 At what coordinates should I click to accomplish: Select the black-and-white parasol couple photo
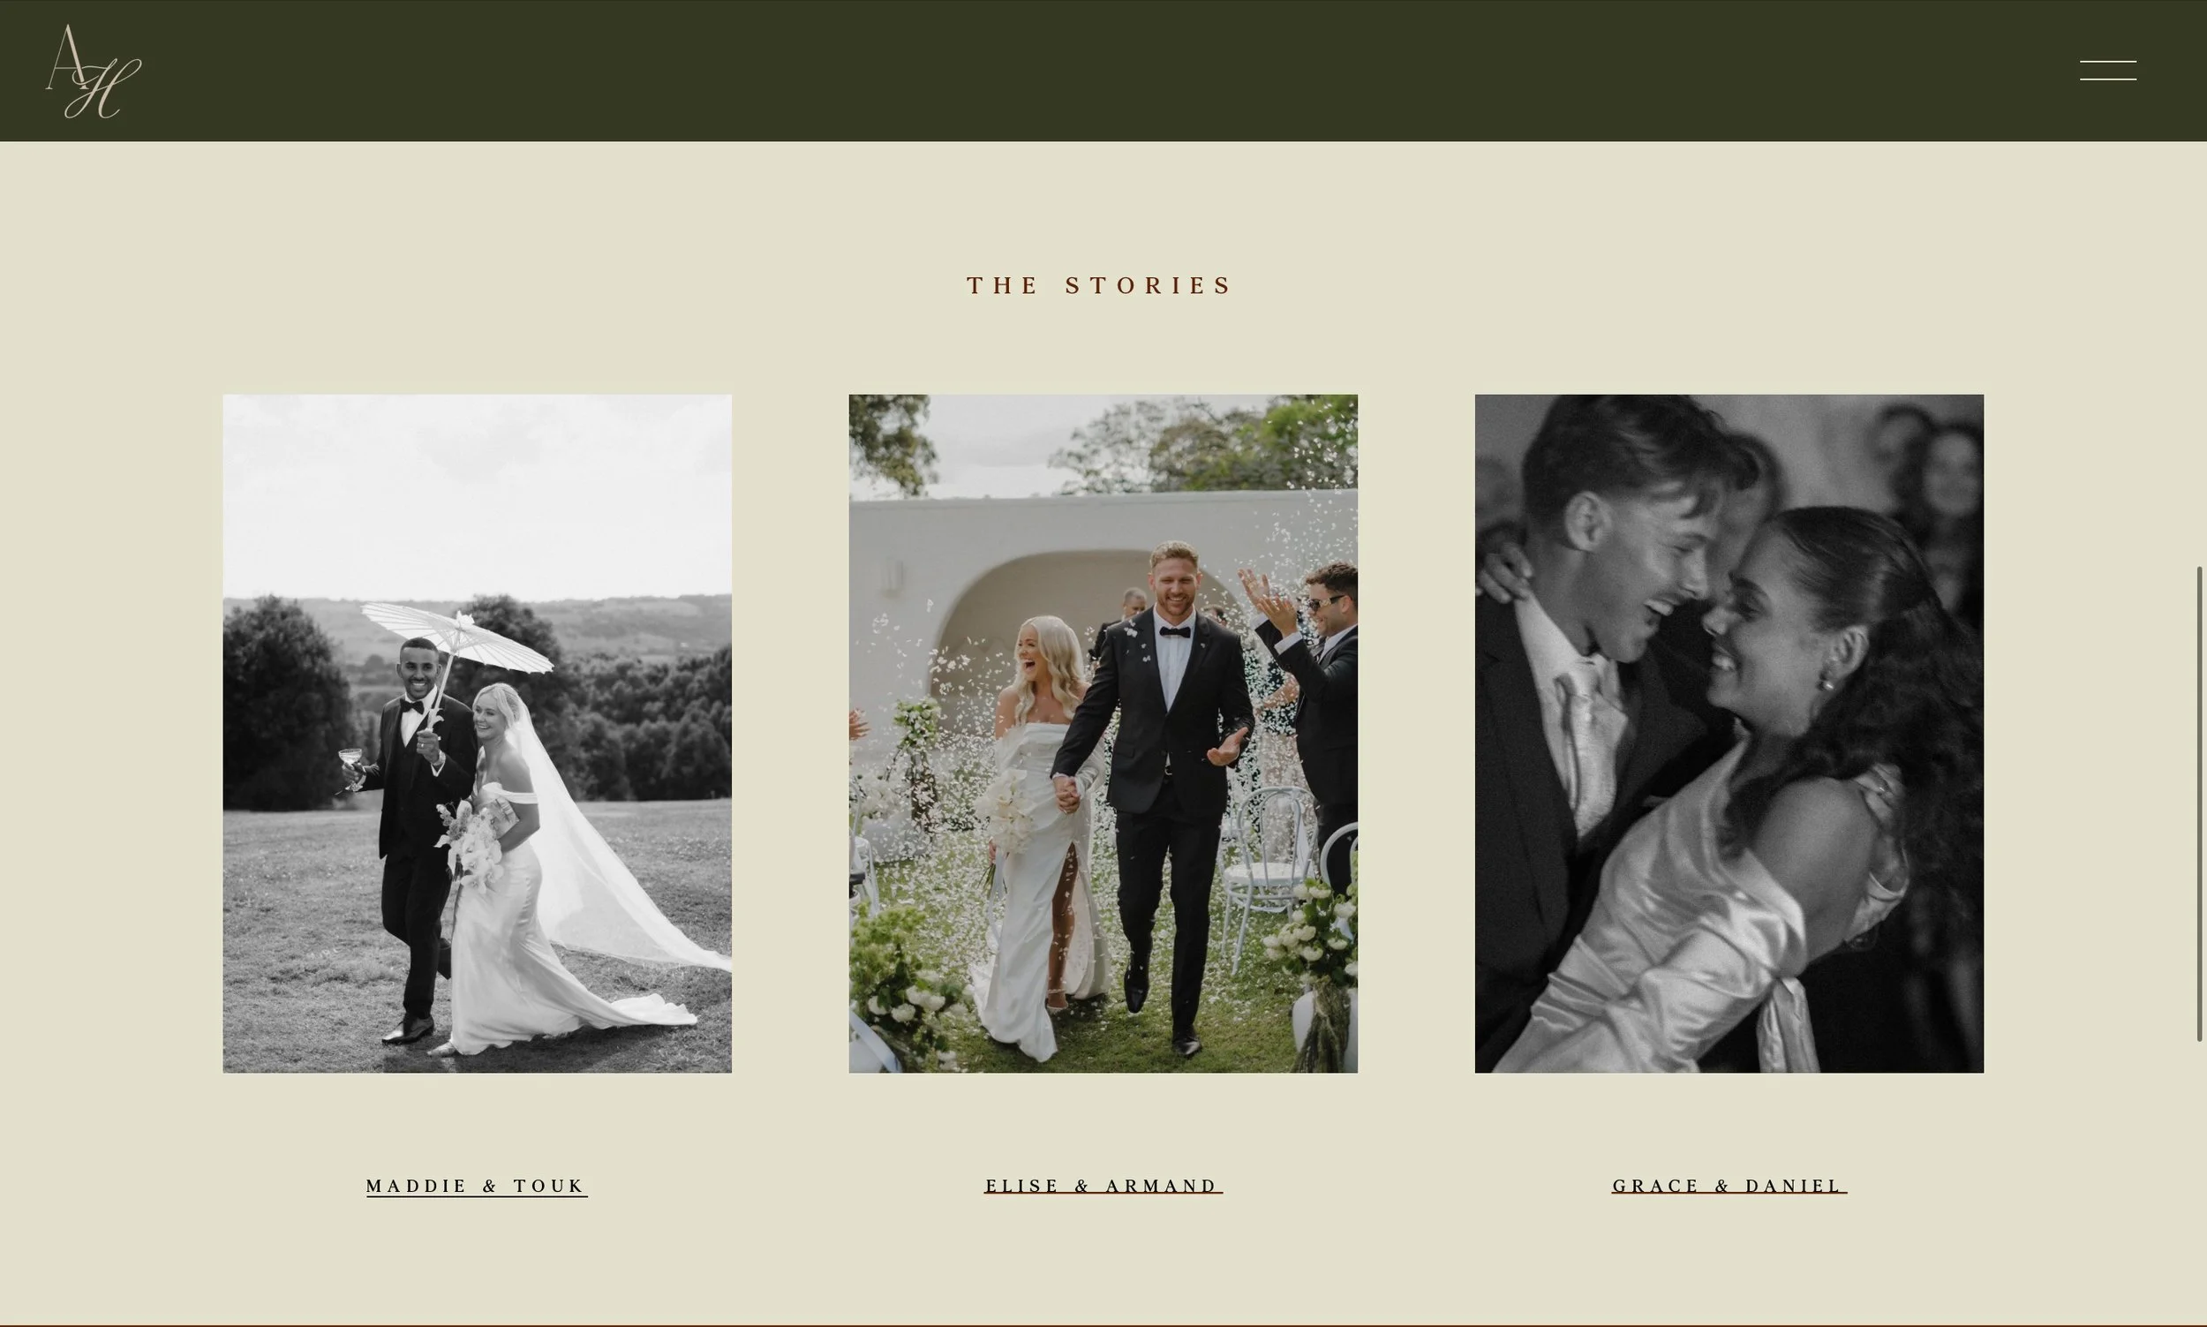(478, 733)
